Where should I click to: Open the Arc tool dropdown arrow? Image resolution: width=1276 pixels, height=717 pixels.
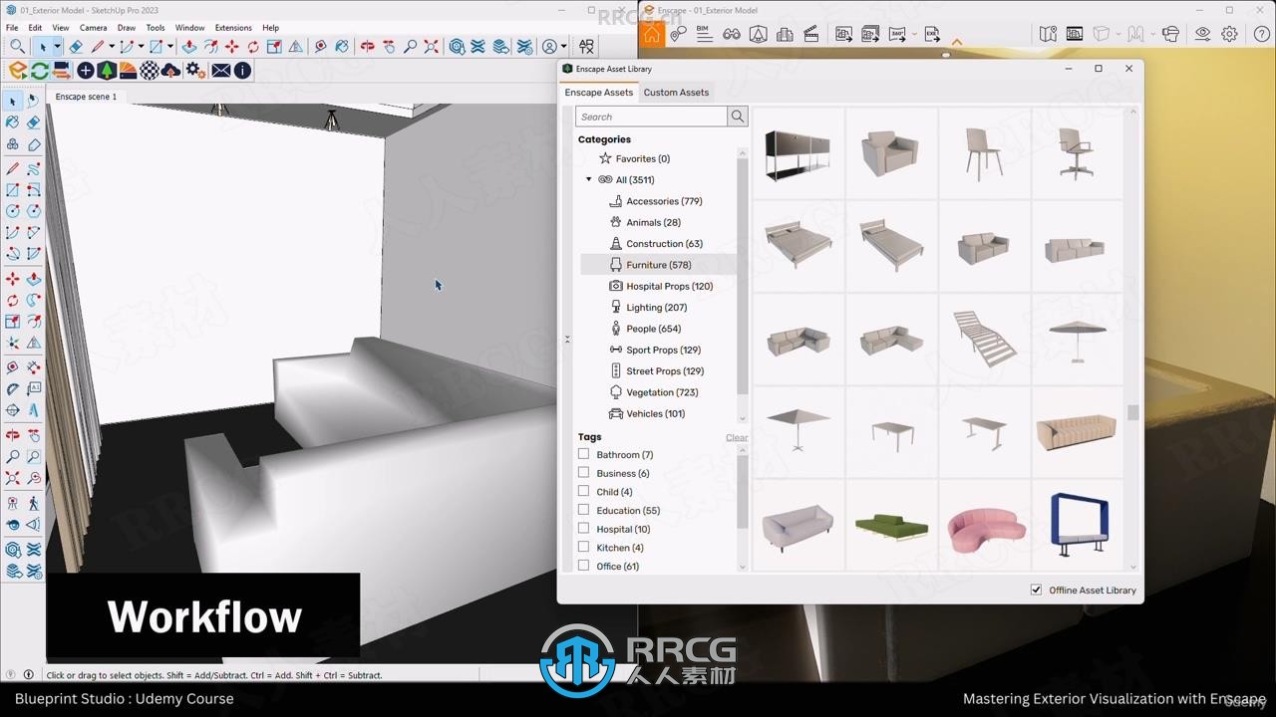[141, 47]
